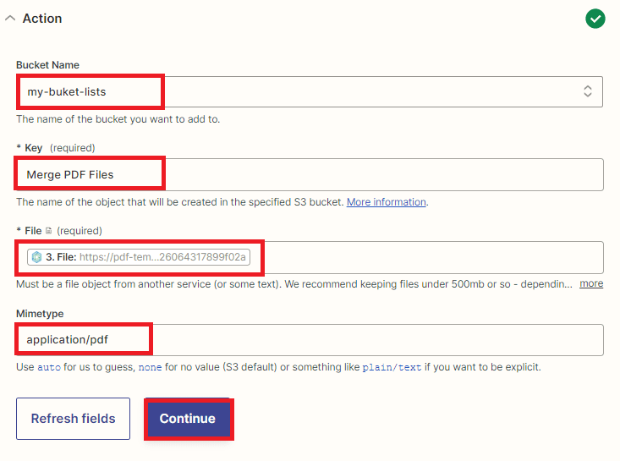Click the Mimetype field label
This screenshot has height=461, width=620.
tap(41, 314)
